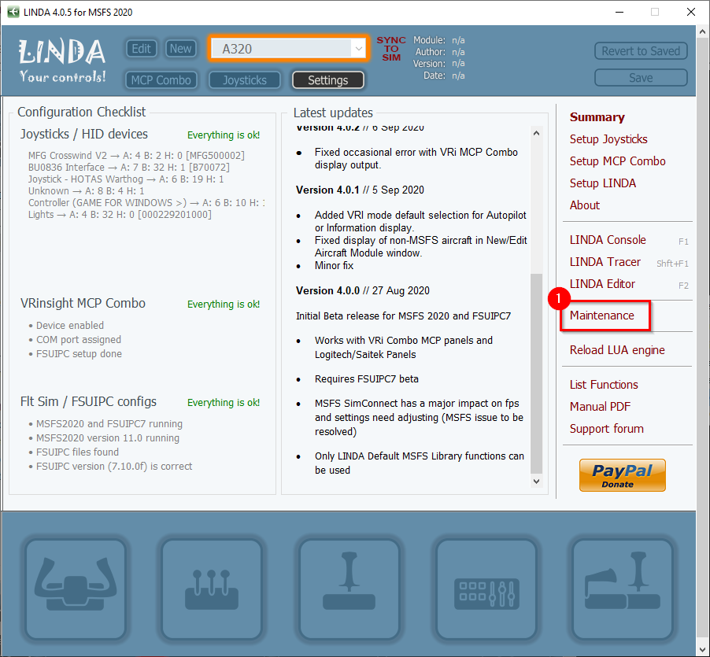Open Manual PDF link
The image size is (710, 657).
(600, 407)
